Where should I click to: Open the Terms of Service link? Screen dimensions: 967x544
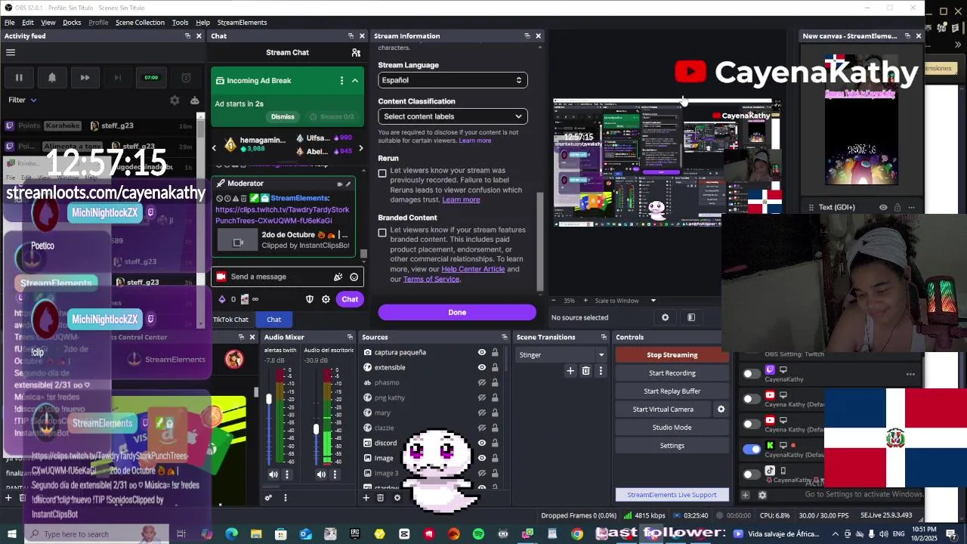[431, 279]
